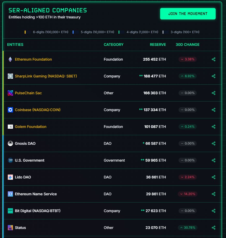Share the PulseChain Sac entry

pos(214,93)
